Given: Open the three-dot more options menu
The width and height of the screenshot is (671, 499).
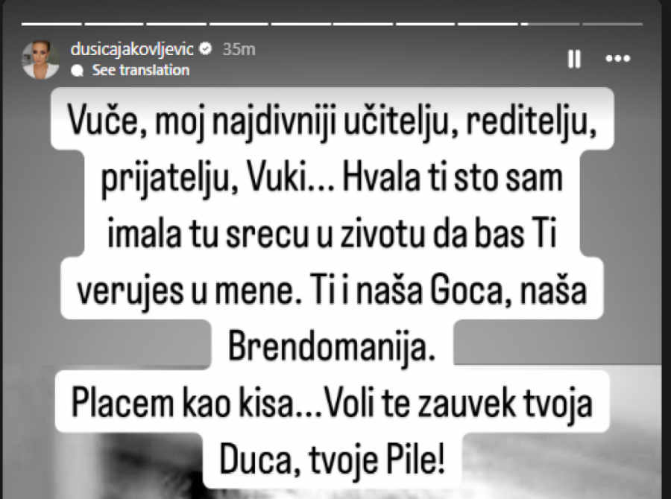Looking at the screenshot, I should pyautogui.click(x=618, y=59).
